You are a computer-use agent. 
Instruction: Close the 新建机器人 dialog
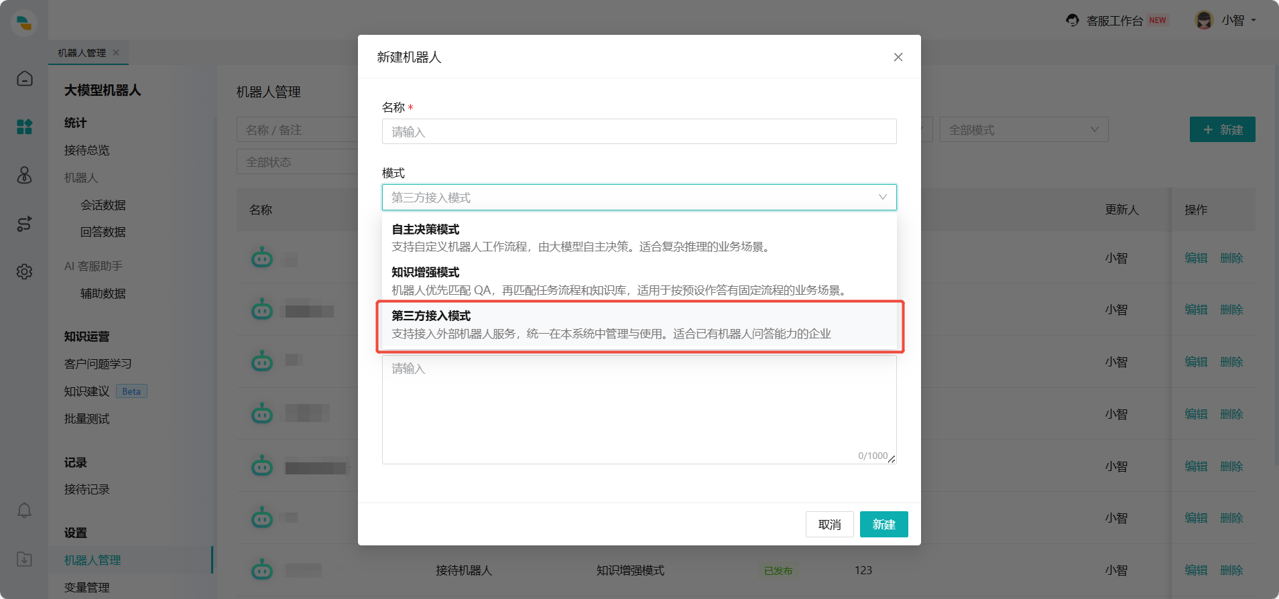coord(898,57)
